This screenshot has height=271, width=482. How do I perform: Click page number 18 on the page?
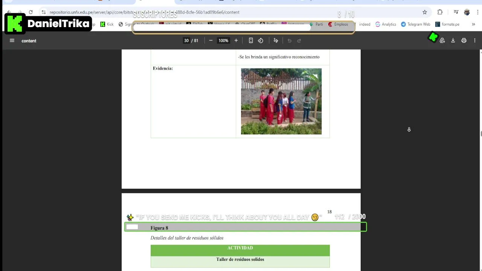(x=329, y=212)
